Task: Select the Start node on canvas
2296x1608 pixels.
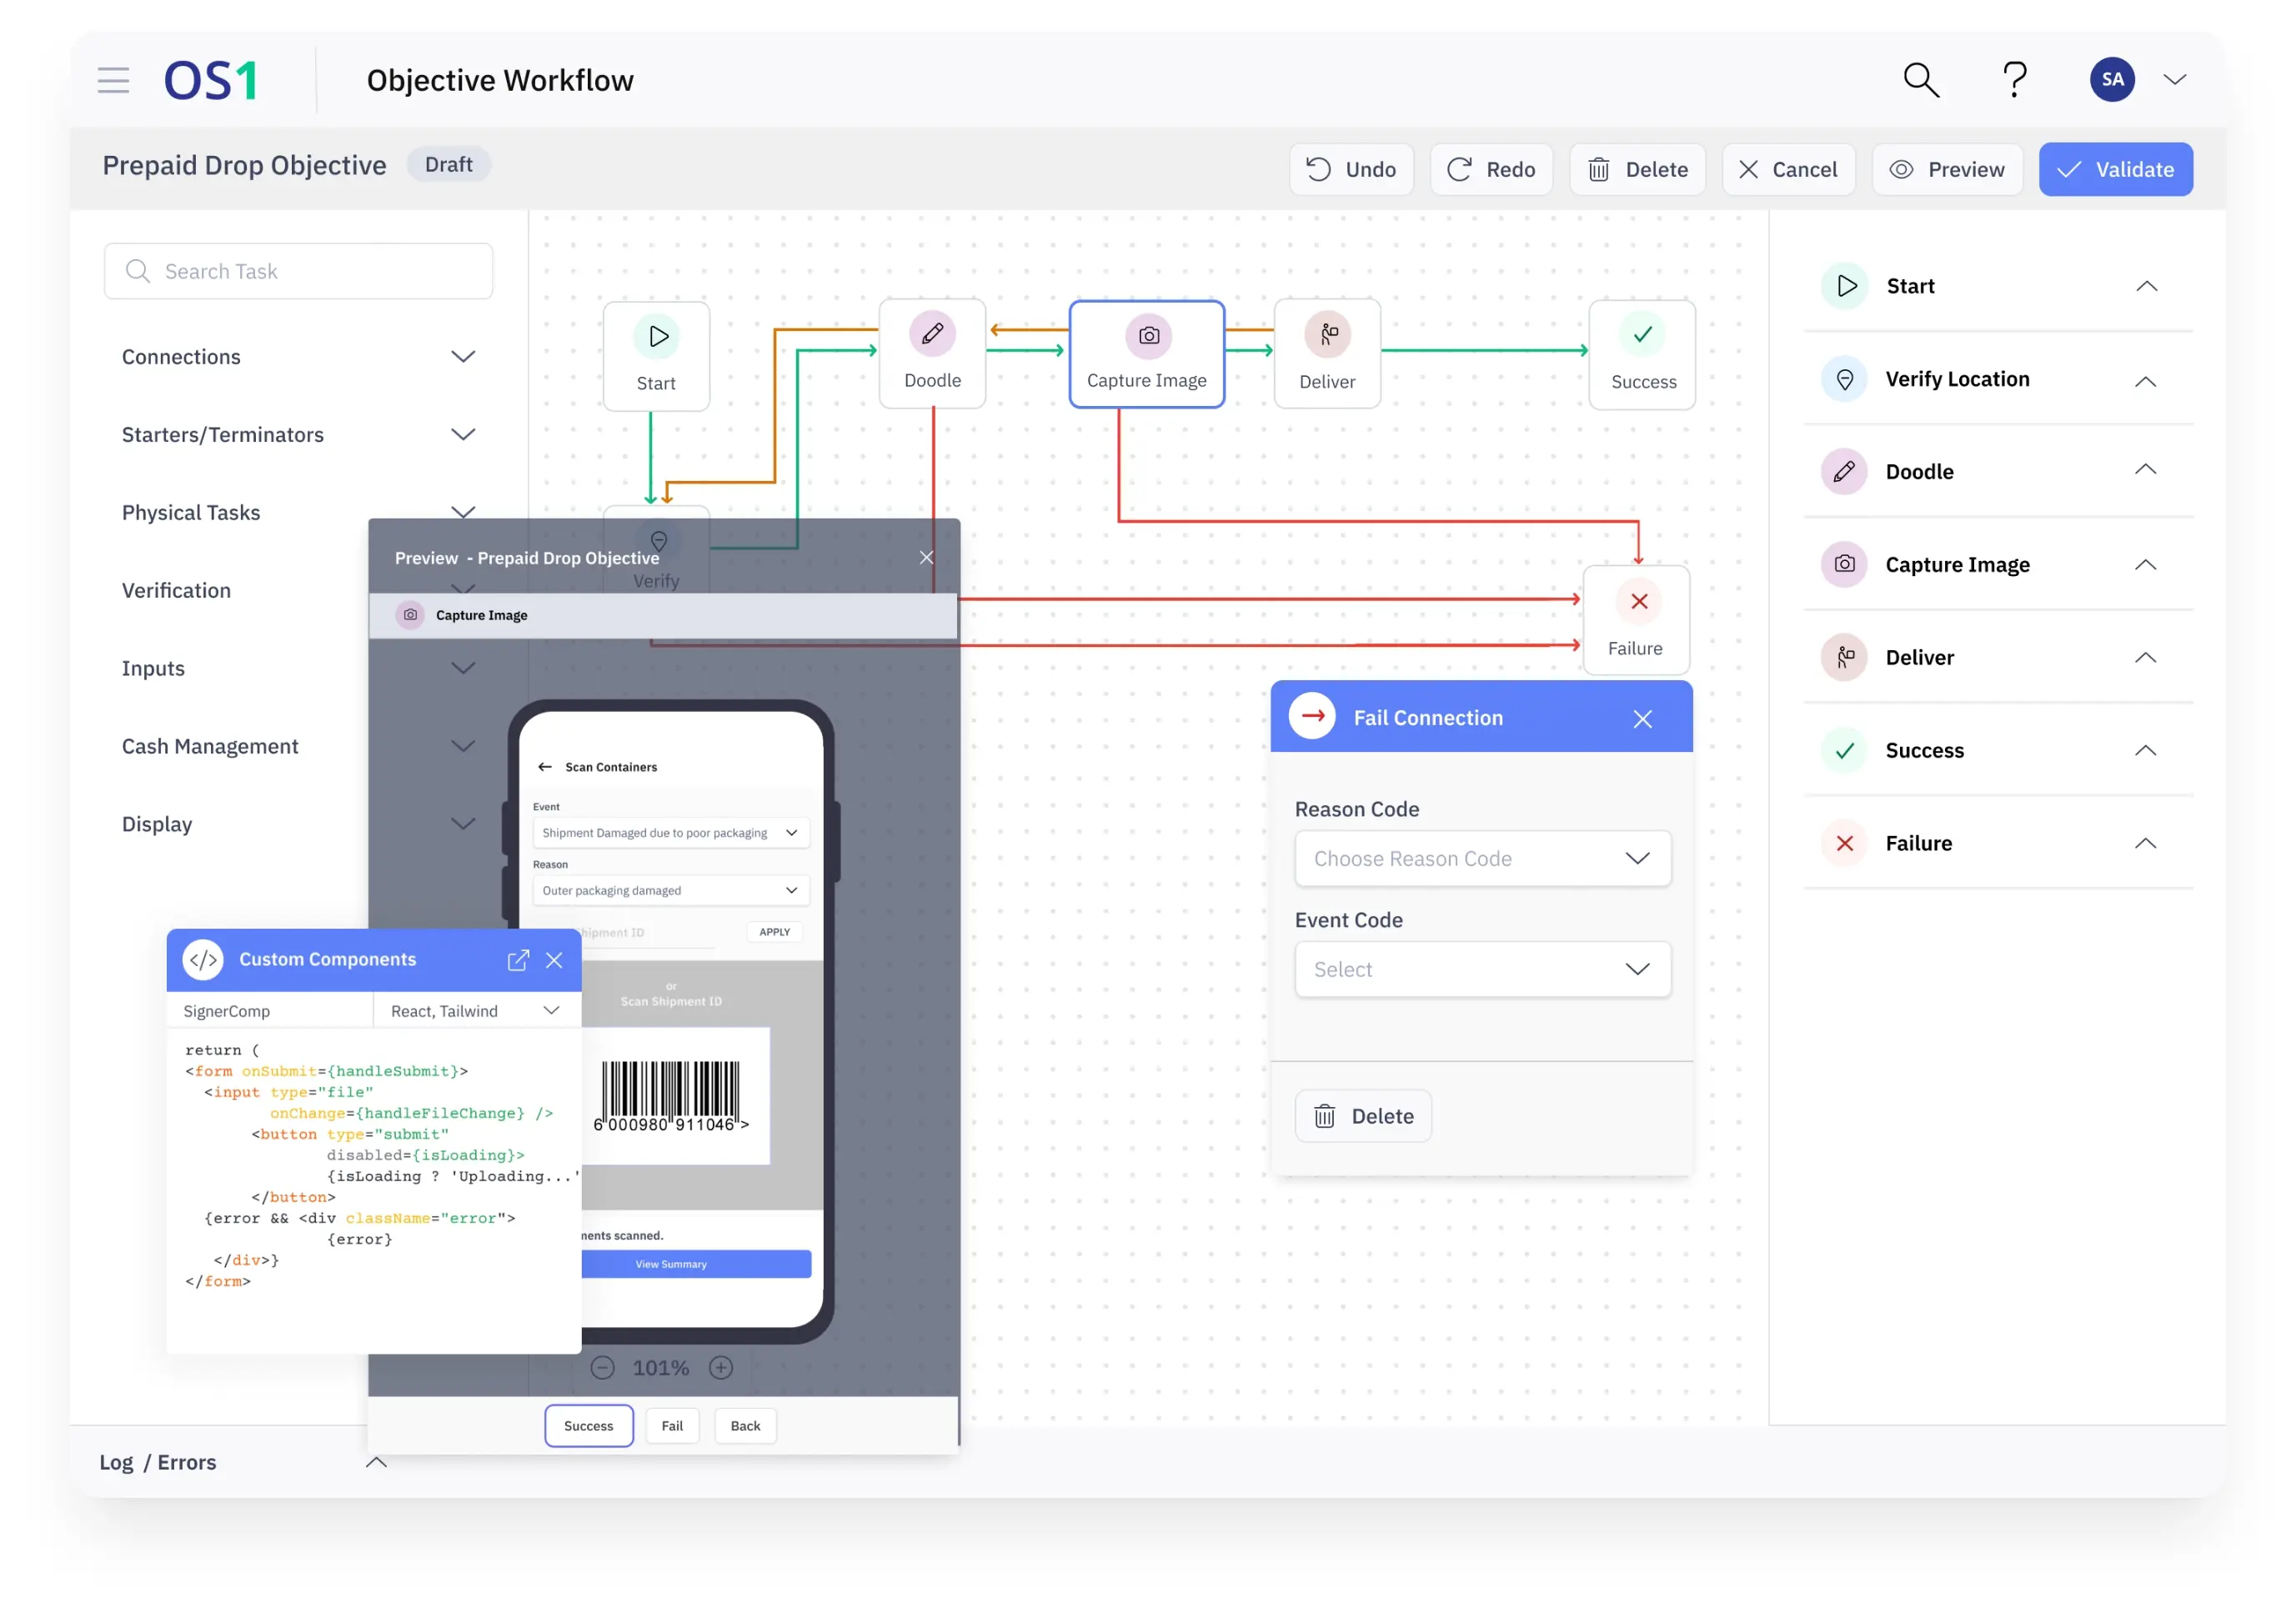Action: (657, 357)
